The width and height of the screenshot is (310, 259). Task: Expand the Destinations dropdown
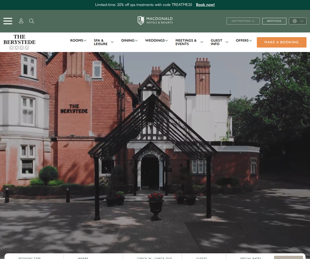pos(243,21)
